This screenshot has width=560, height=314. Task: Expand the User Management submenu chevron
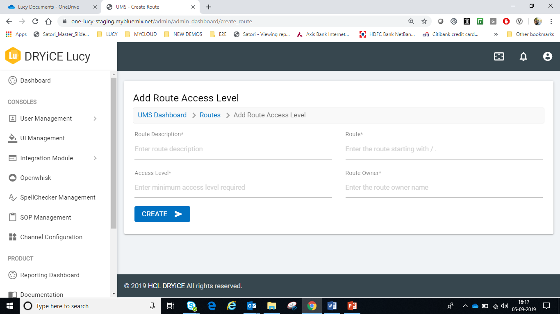[95, 119]
